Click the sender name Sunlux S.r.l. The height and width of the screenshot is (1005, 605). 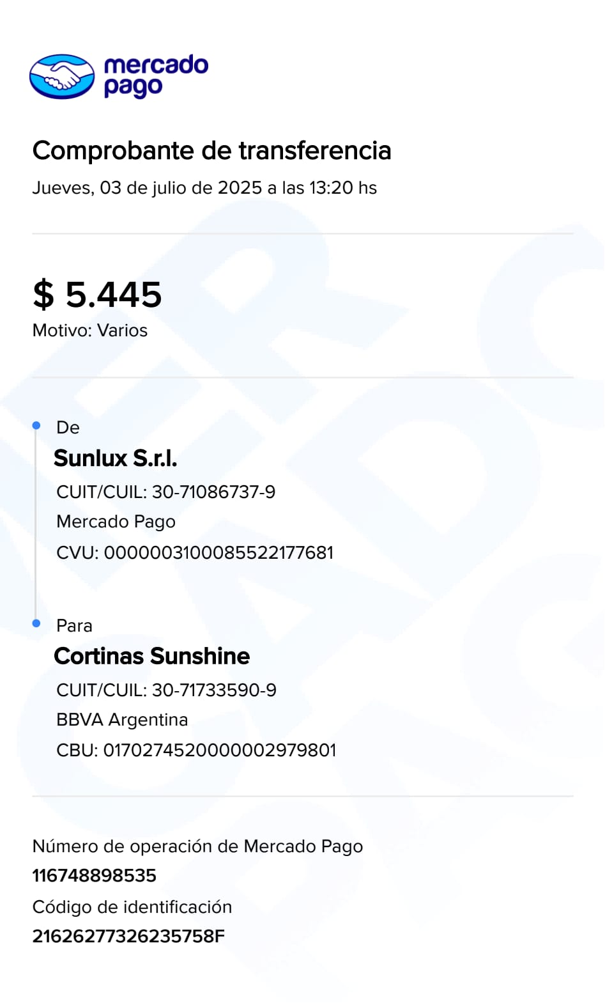click(116, 458)
